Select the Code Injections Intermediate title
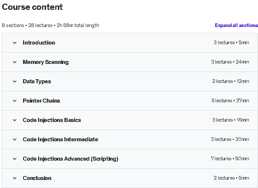Viewport: 258px width, 188px height. 60,139
